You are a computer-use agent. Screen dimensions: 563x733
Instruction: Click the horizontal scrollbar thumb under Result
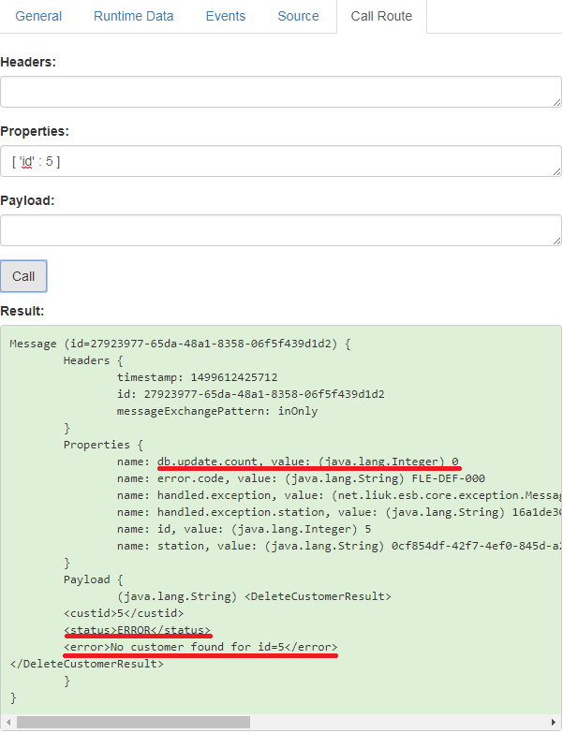point(133,722)
